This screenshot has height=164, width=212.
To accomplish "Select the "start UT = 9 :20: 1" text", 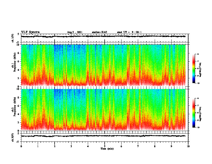I will pyautogui.click(x=129, y=32).
